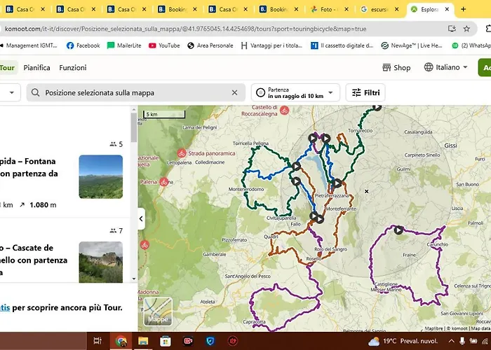The height and width of the screenshot is (350, 491).
Task: Open the first tour's mountain thumbnail
Action: 100,176
